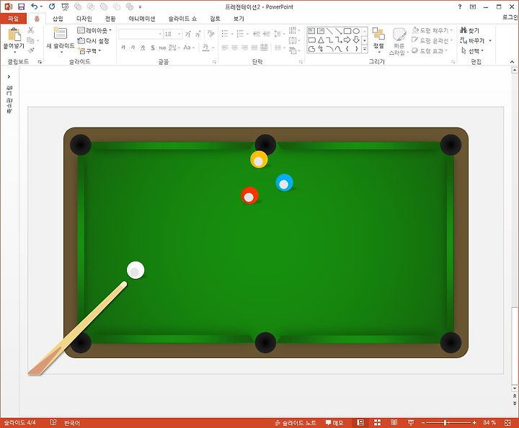Screen dimensions: 519x428
Task: Switch to the Transitions (전환) tab
Action: click(110, 19)
